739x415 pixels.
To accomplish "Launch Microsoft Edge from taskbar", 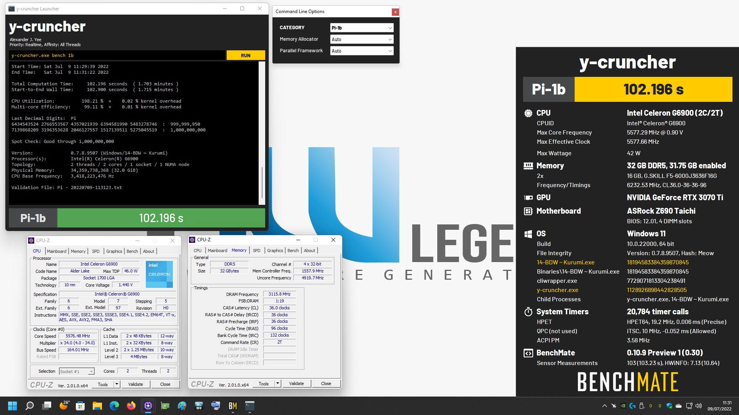I will tap(114, 406).
